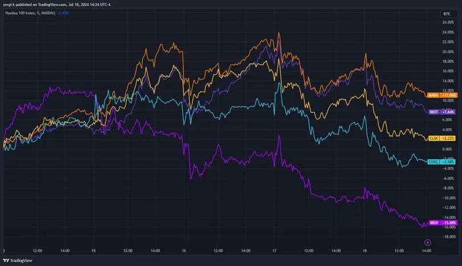Click the -18.00% level on price scale

[448, 237]
